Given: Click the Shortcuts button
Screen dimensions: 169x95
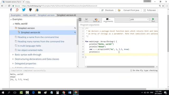Looking at the screenshot, I should pyautogui.click(x=107, y=10).
